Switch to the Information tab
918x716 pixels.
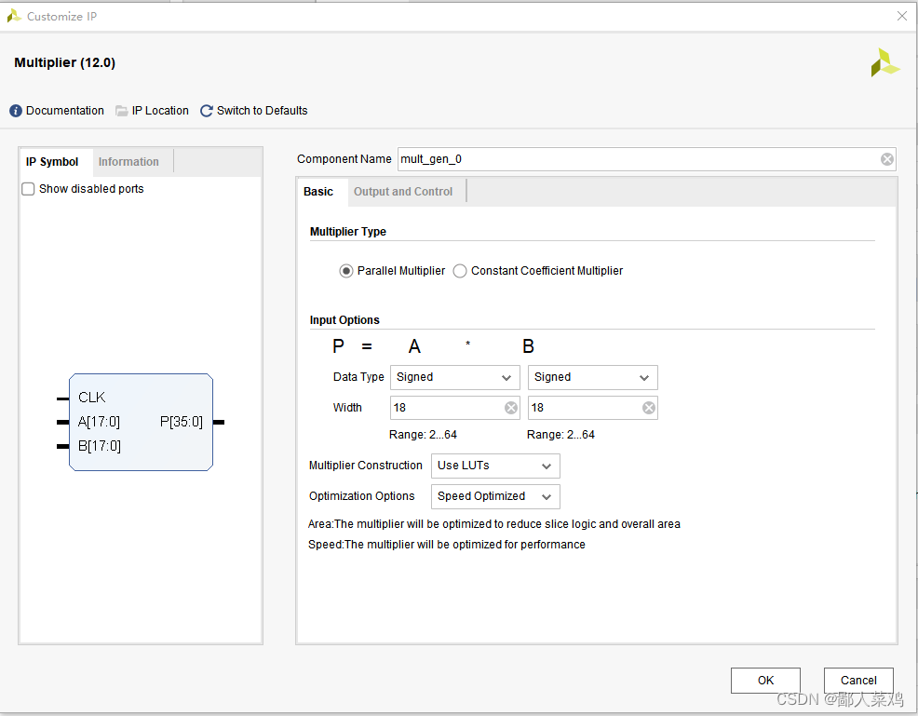pos(128,162)
